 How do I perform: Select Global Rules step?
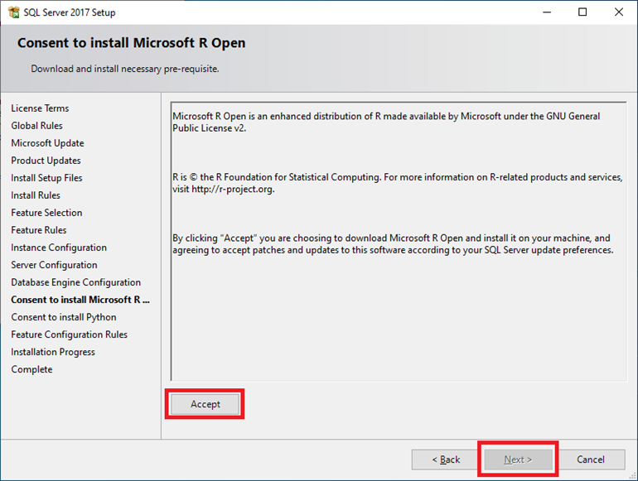point(36,126)
